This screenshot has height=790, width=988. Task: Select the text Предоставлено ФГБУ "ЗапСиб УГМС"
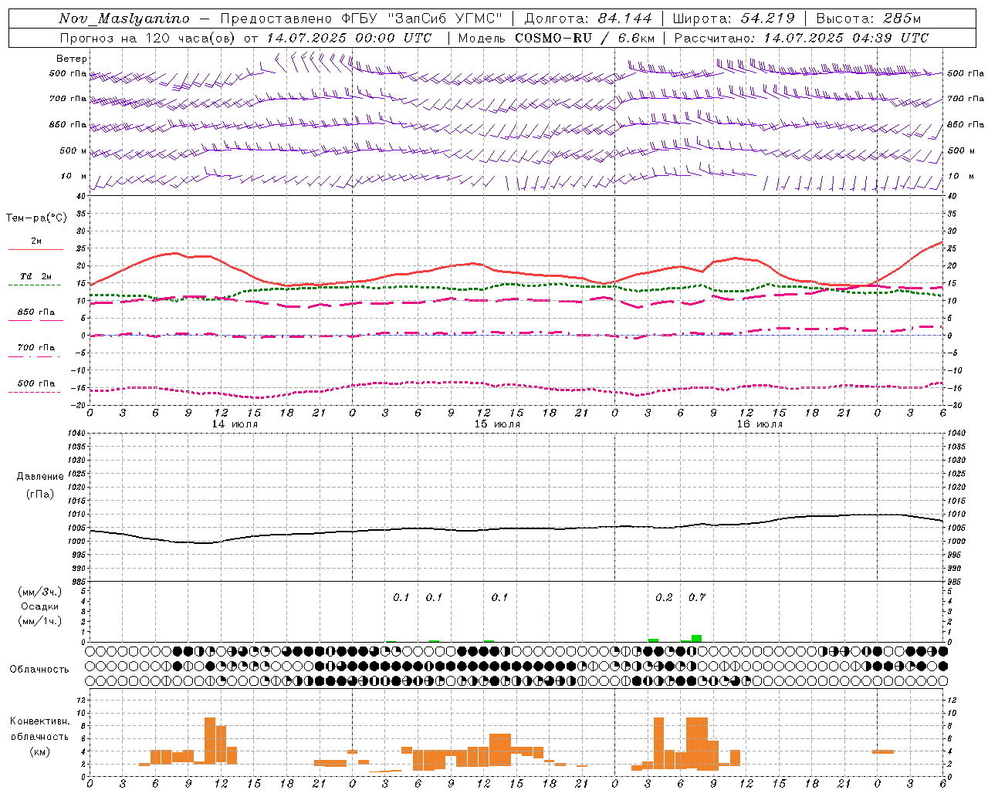pos(362,19)
